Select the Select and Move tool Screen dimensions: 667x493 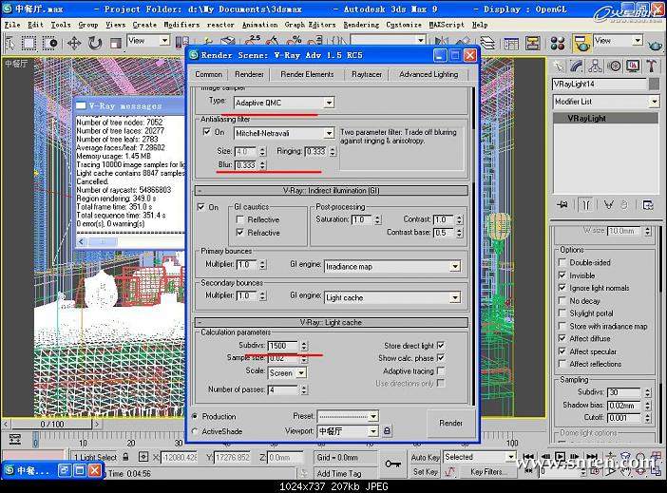coord(74,43)
